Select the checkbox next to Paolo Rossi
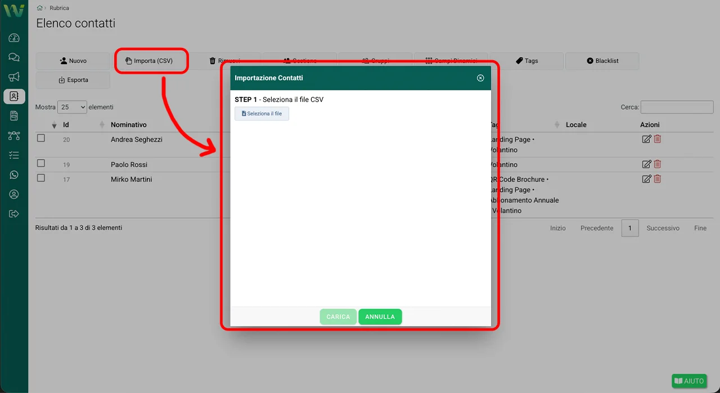Image resolution: width=720 pixels, height=393 pixels. pyautogui.click(x=40, y=162)
